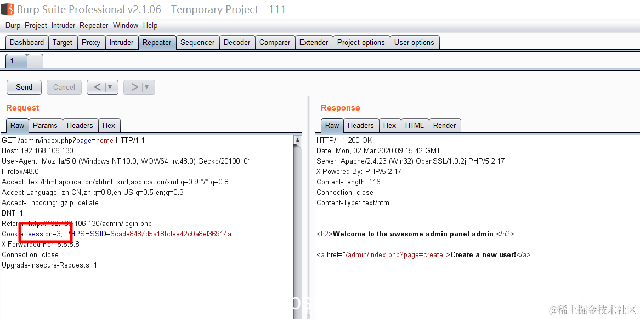640x319 pixels.
Task: Click the Burp Suite logo icon
Action: pos(7,9)
